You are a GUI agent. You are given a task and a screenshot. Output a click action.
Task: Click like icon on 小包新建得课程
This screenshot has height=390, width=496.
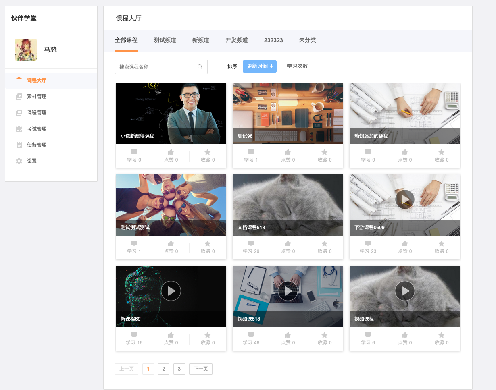pyautogui.click(x=171, y=152)
